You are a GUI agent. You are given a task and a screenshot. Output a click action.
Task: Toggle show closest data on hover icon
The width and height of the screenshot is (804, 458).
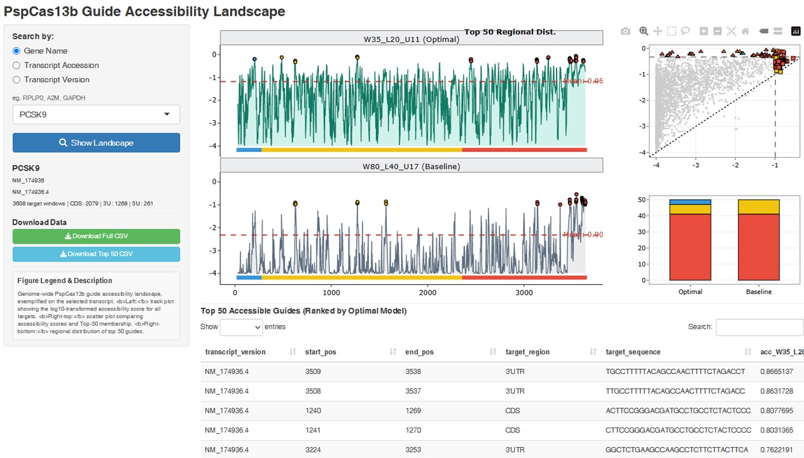point(764,31)
